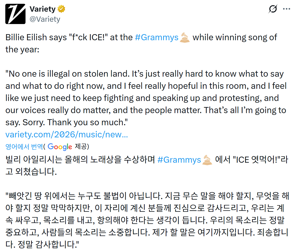Open the three-dot more options menu
The image size is (295, 252).
pos(286,9)
